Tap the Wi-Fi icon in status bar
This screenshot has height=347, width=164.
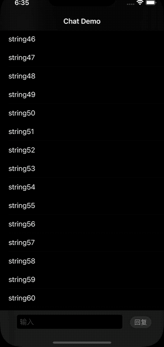tap(140, 2)
